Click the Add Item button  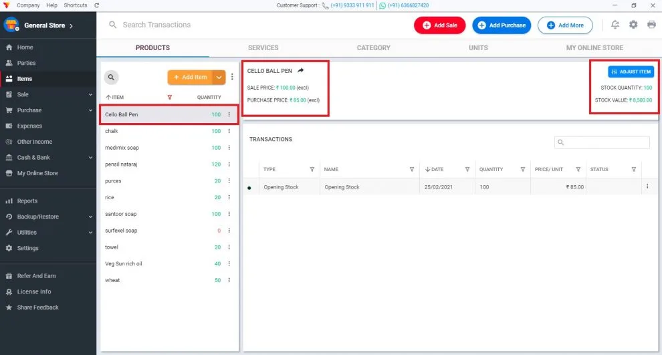pyautogui.click(x=191, y=78)
